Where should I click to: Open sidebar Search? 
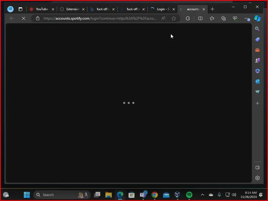click(x=258, y=29)
